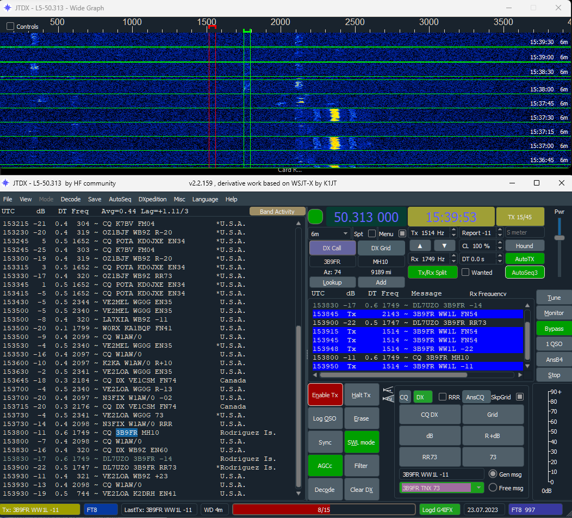Click the highlighted 3B9FR callsign in Band Activity

[x=127, y=433]
